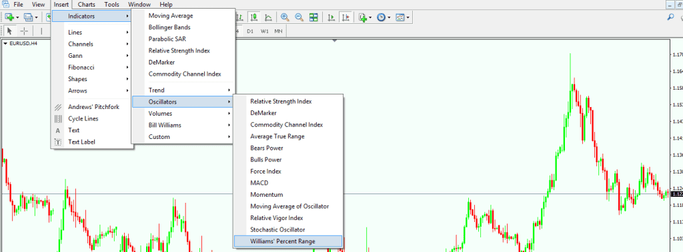Expand the Fibonacci submenu
Viewport: 683px width, 252px height.
coord(92,67)
